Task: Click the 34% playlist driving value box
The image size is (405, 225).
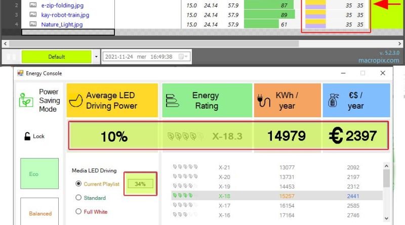Action: tap(140, 184)
